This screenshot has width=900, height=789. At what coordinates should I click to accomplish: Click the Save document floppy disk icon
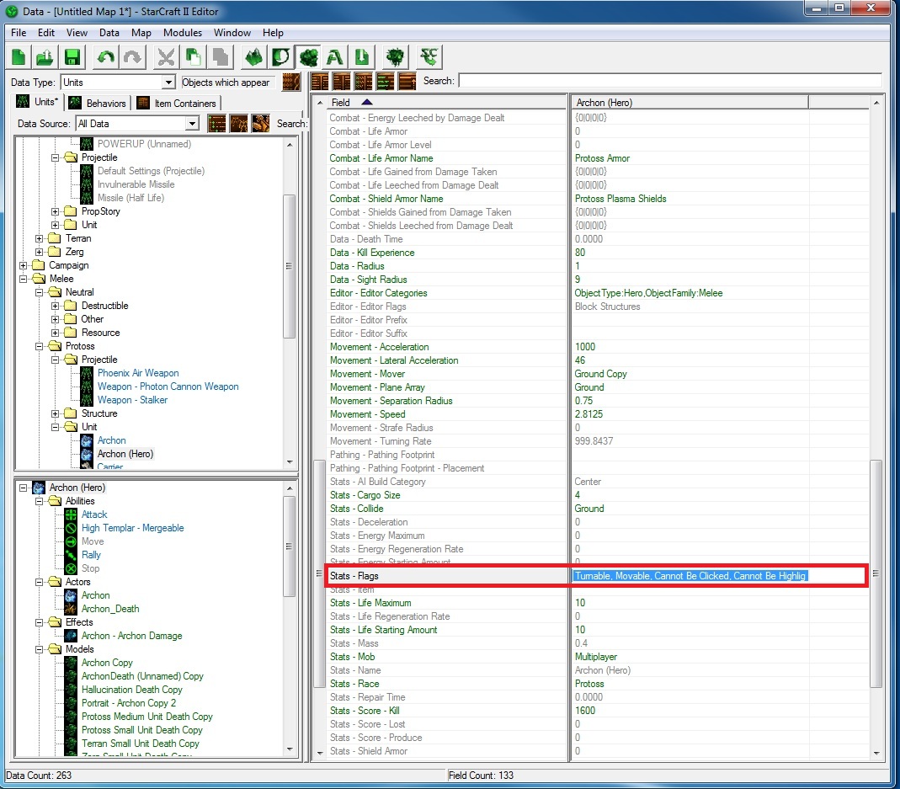point(72,57)
